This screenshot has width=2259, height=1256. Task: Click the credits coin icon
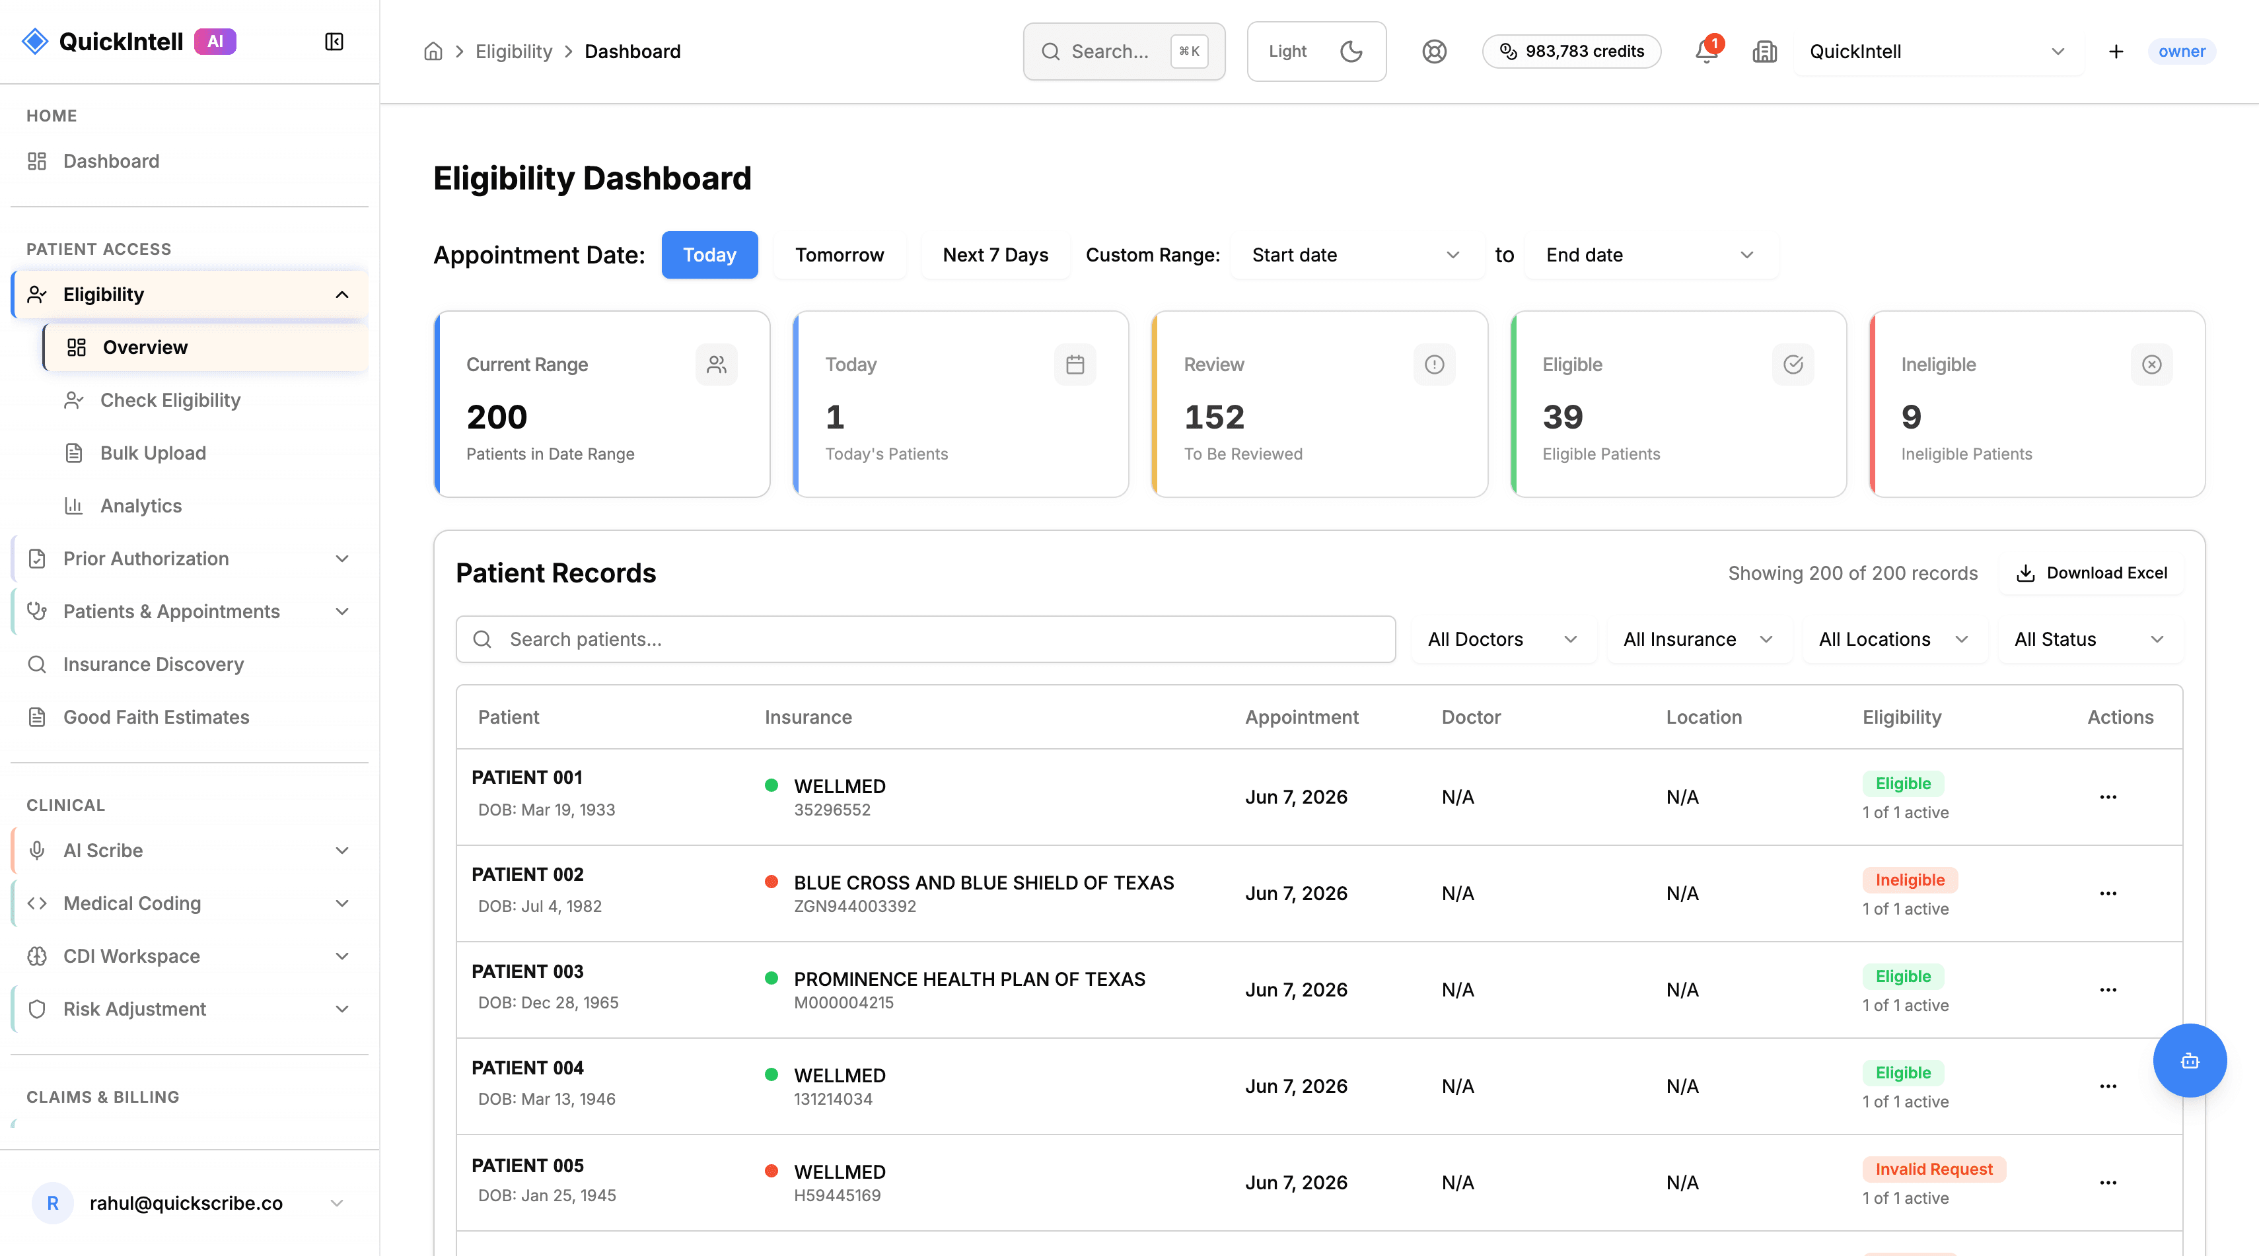(1507, 52)
